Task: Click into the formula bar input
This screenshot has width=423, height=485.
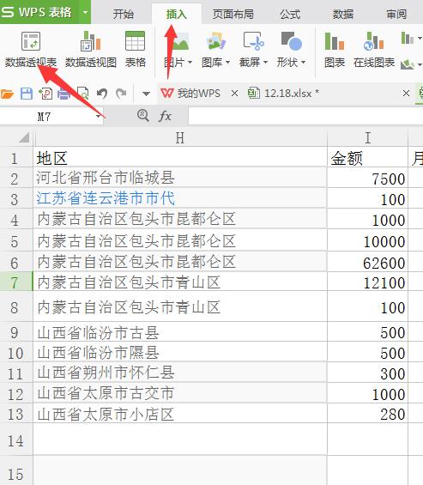Action: click(x=305, y=117)
